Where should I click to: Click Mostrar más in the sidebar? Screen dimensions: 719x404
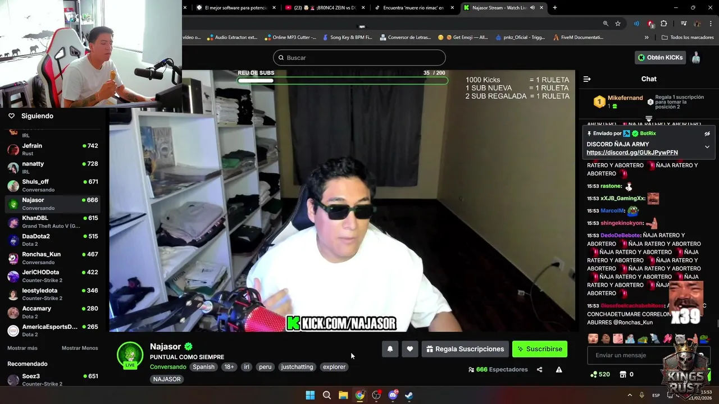tap(22, 348)
